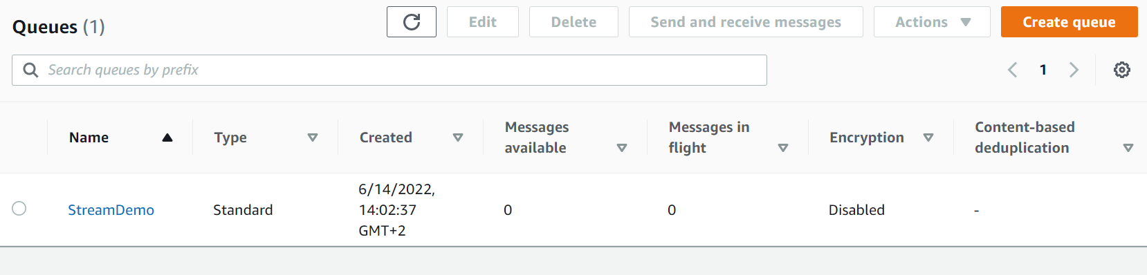
Task: Go to next page of queues
Action: tap(1074, 70)
